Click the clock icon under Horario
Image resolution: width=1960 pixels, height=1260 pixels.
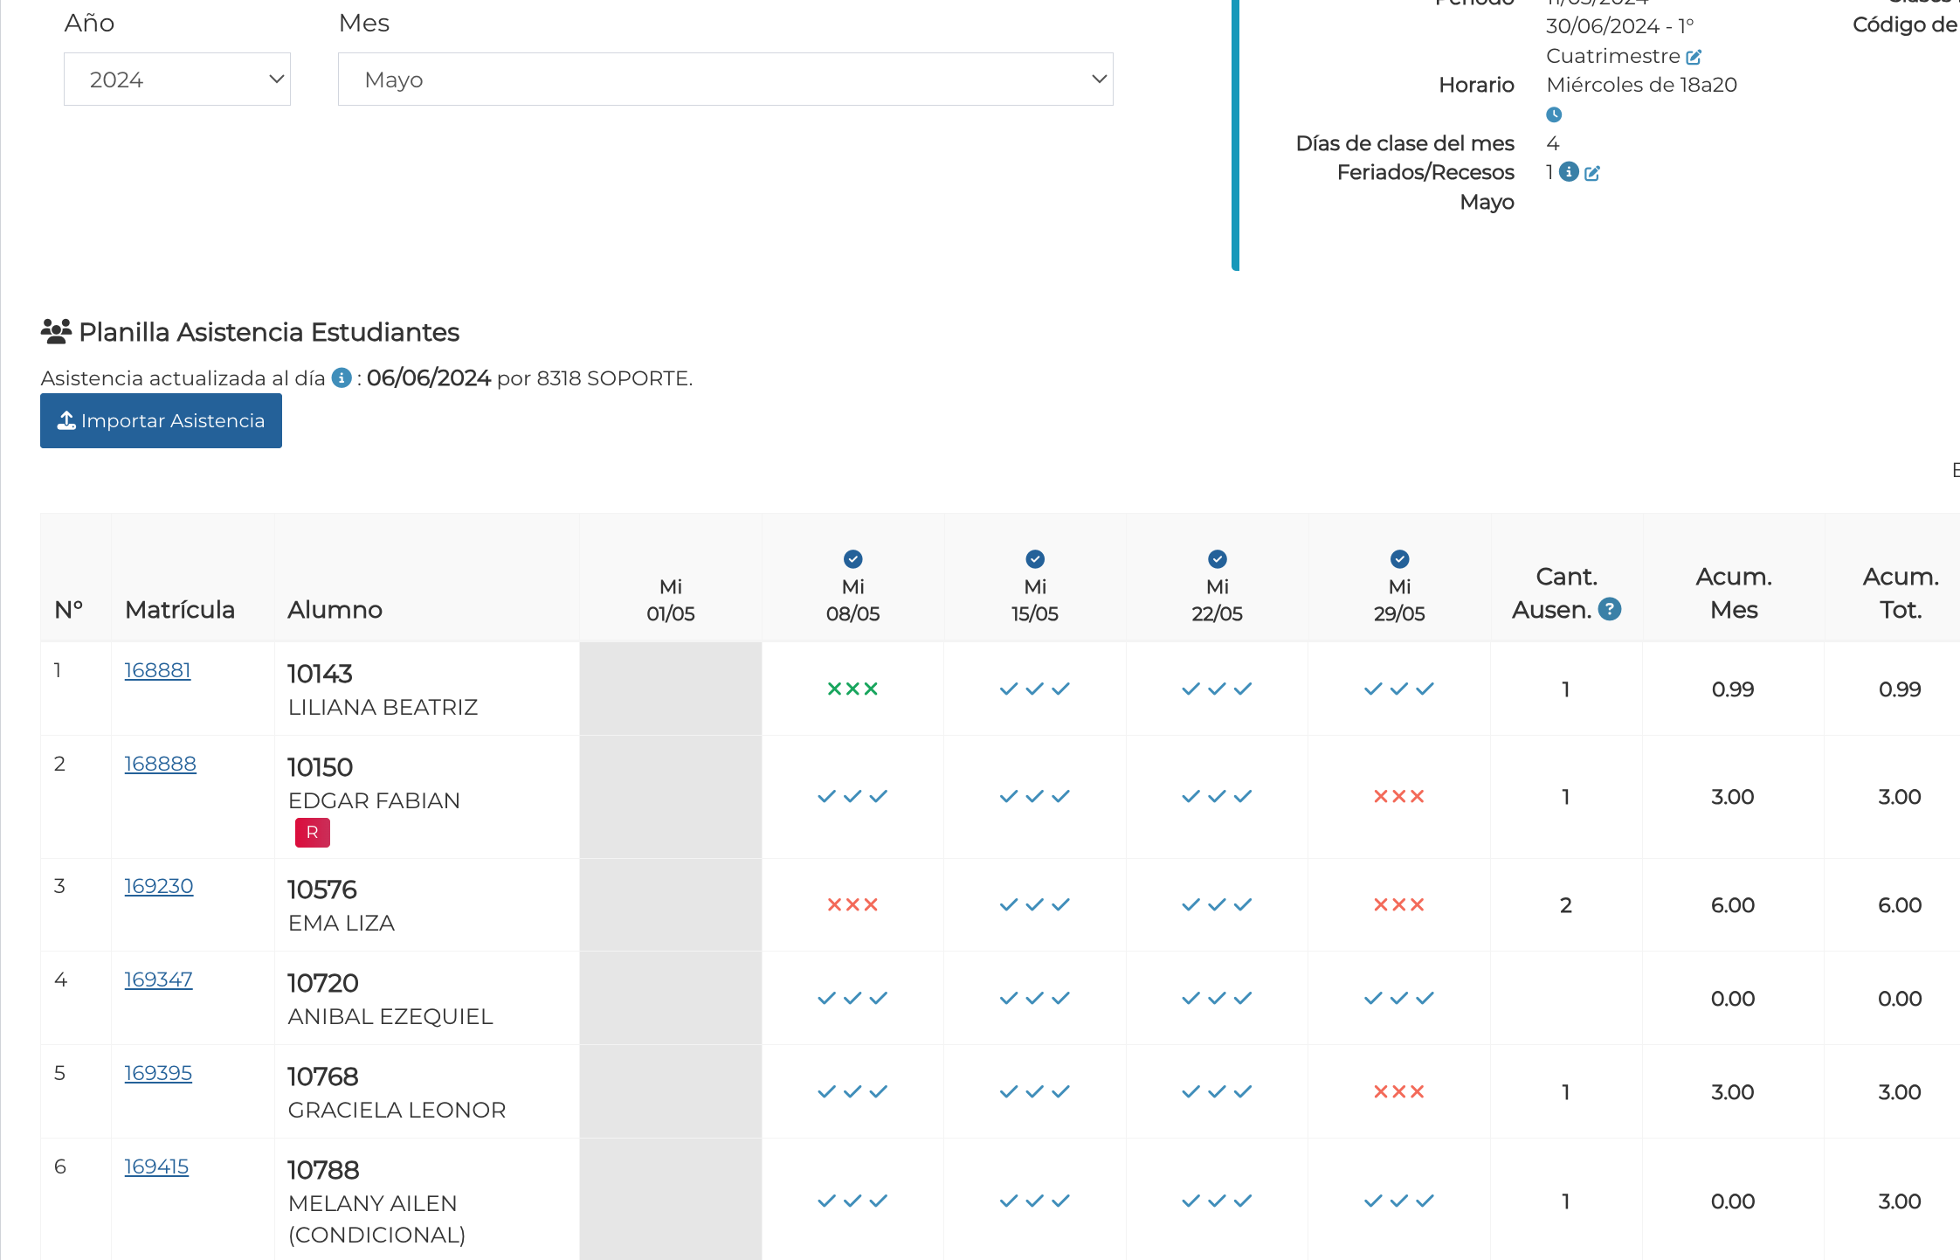[1554, 114]
